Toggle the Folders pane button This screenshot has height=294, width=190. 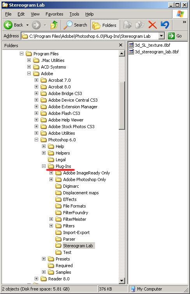coord(105,25)
